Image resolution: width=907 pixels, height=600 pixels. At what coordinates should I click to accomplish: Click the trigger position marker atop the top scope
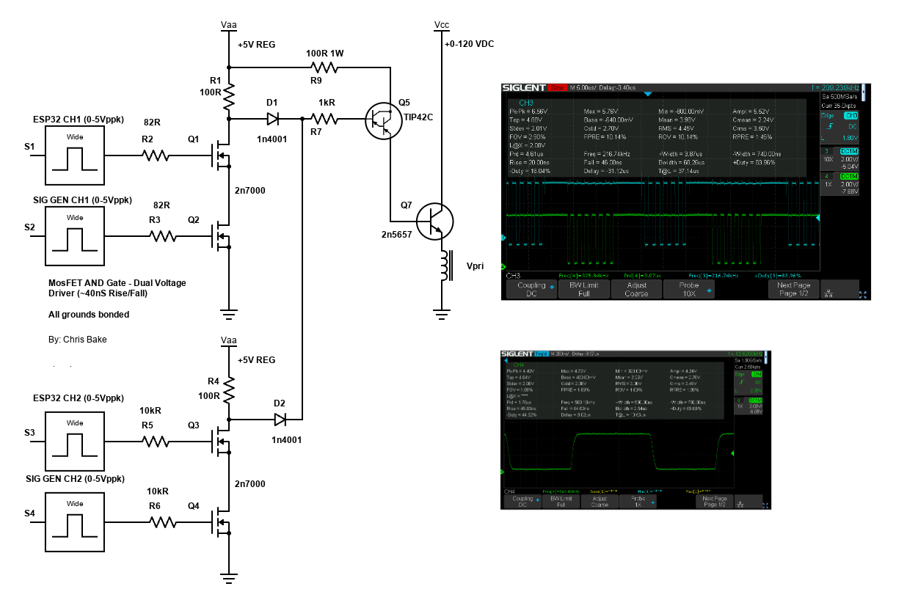[x=647, y=95]
